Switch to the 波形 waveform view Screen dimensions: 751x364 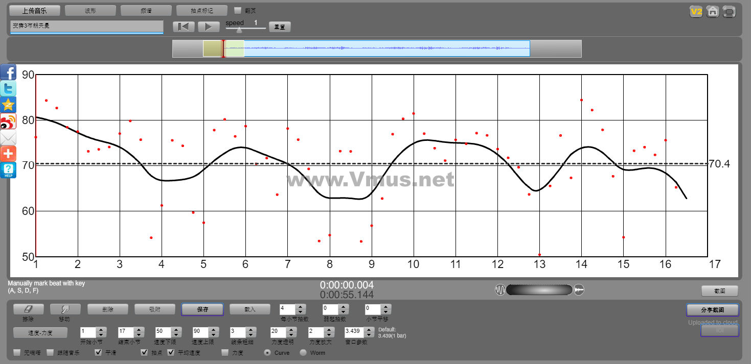click(x=90, y=10)
